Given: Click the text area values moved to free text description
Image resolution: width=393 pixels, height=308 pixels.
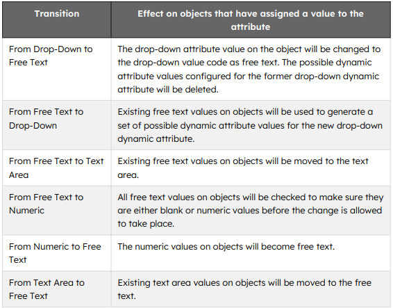Looking at the screenshot, I should (x=244, y=289).
